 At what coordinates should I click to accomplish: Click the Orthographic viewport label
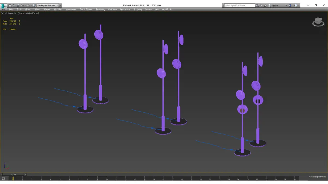11,13
